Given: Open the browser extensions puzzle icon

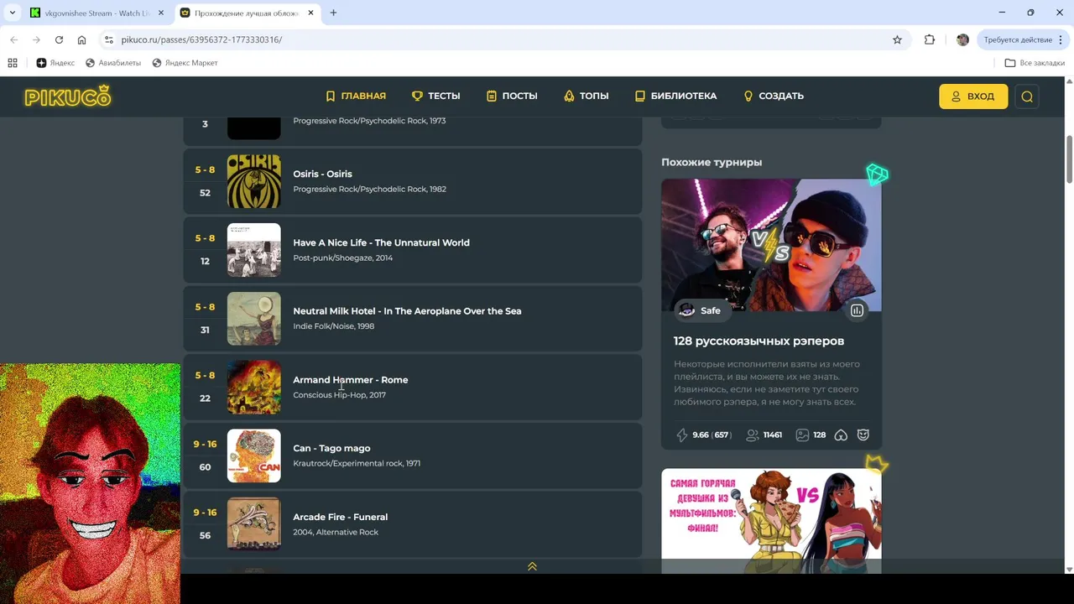Looking at the screenshot, I should coord(930,39).
